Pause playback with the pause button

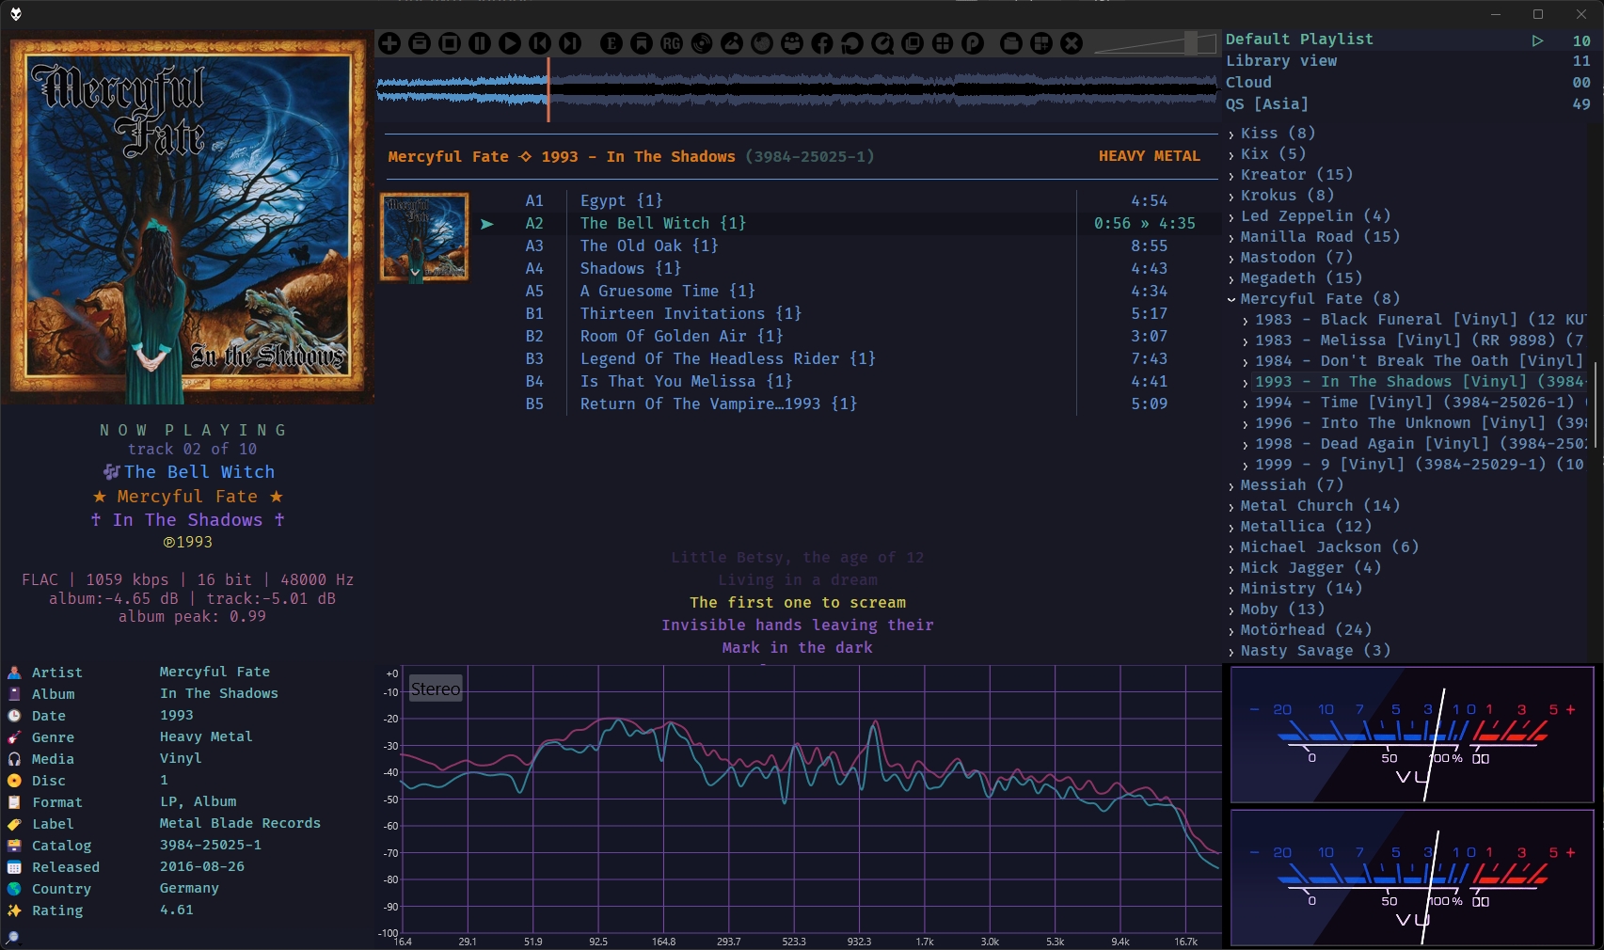coord(480,43)
